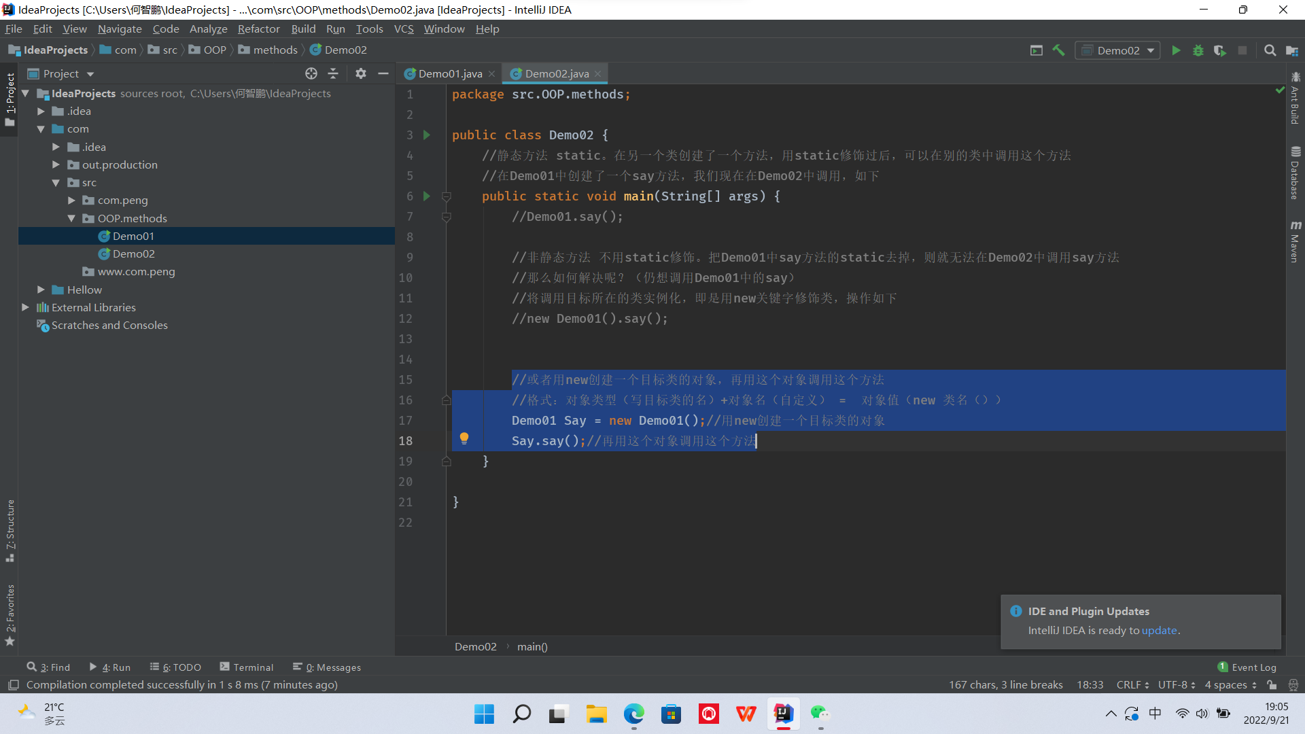The image size is (1305, 734).
Task: Click the locate current file target icon
Action: click(311, 73)
